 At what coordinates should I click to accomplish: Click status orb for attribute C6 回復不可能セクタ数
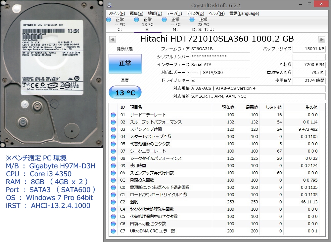(113, 224)
